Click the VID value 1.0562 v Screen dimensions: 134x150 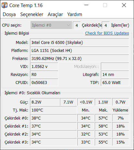[x=44, y=67]
